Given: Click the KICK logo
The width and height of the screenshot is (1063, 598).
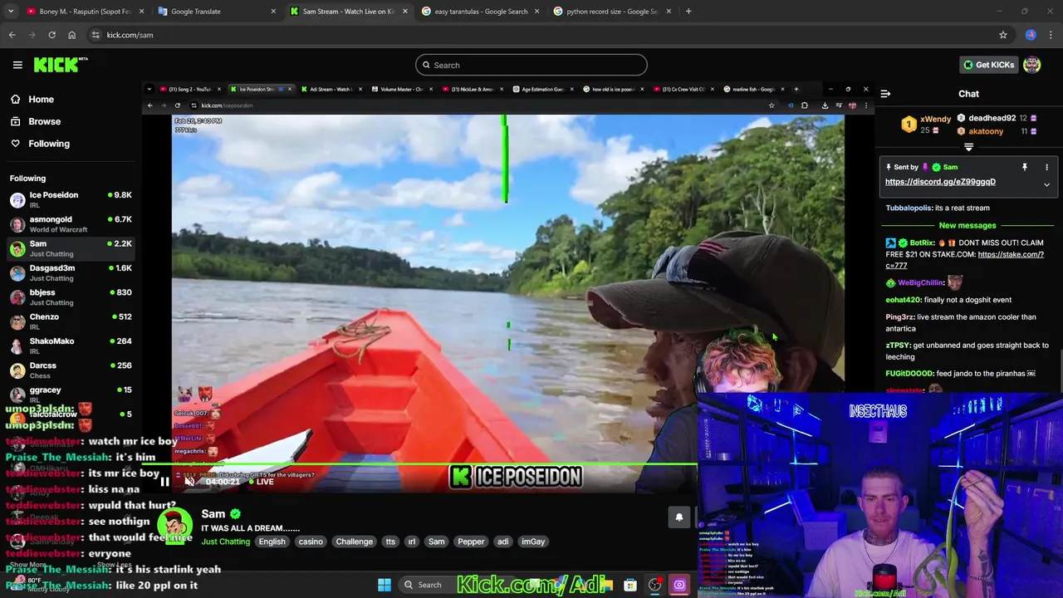Looking at the screenshot, I should pos(60,65).
